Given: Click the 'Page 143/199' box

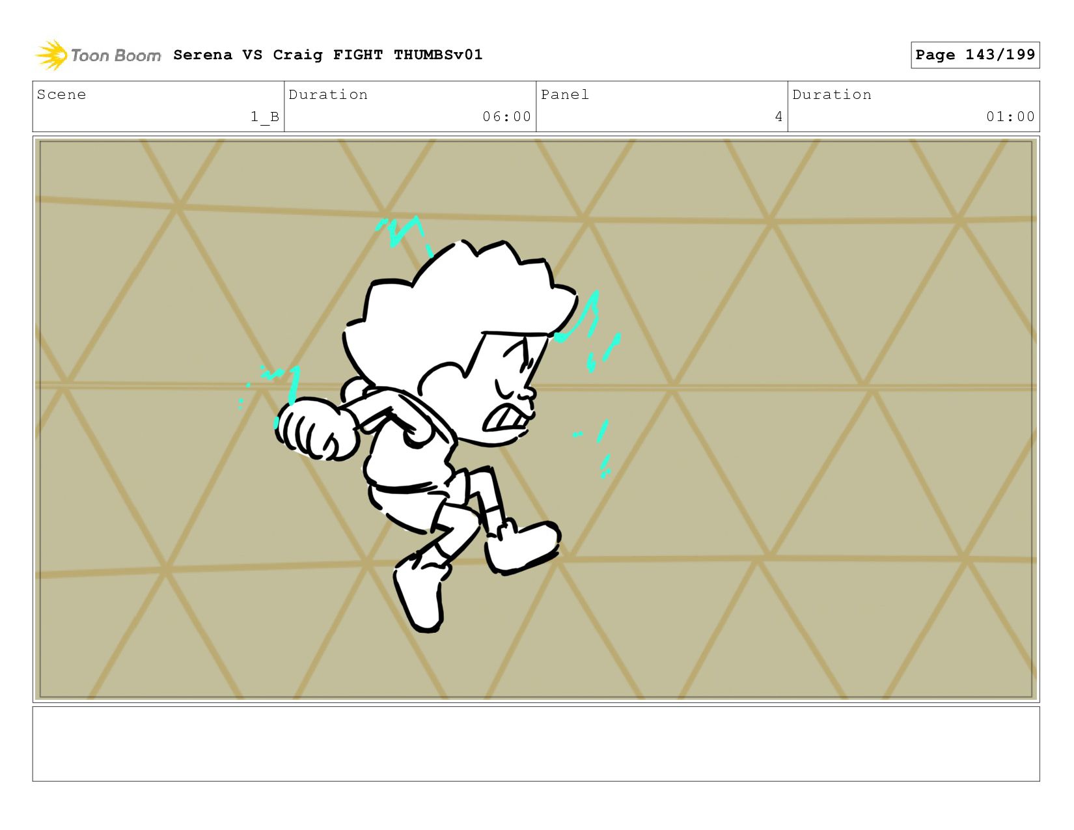Looking at the screenshot, I should click(x=975, y=55).
